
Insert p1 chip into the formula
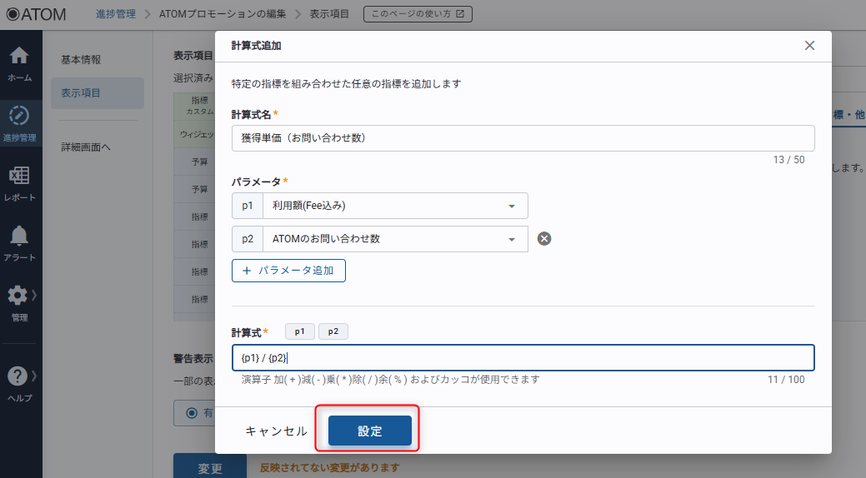coord(299,331)
